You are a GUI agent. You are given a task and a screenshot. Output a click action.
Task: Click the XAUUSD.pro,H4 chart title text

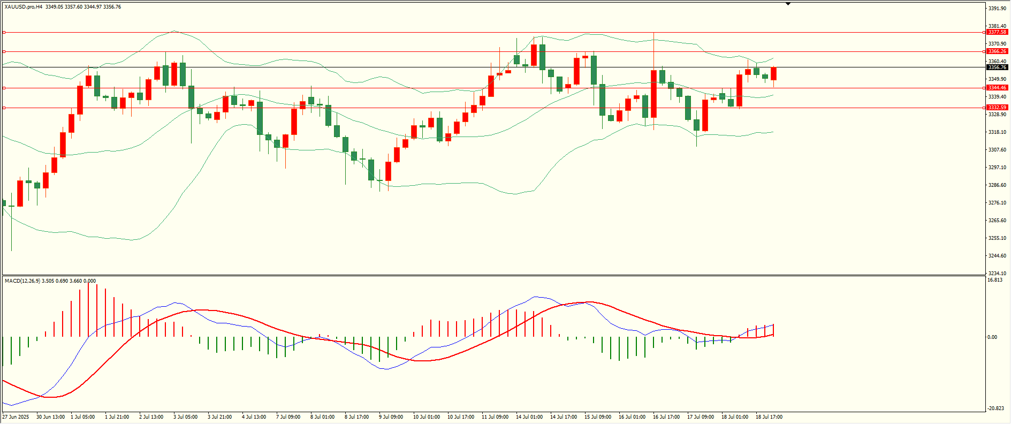tap(24, 7)
